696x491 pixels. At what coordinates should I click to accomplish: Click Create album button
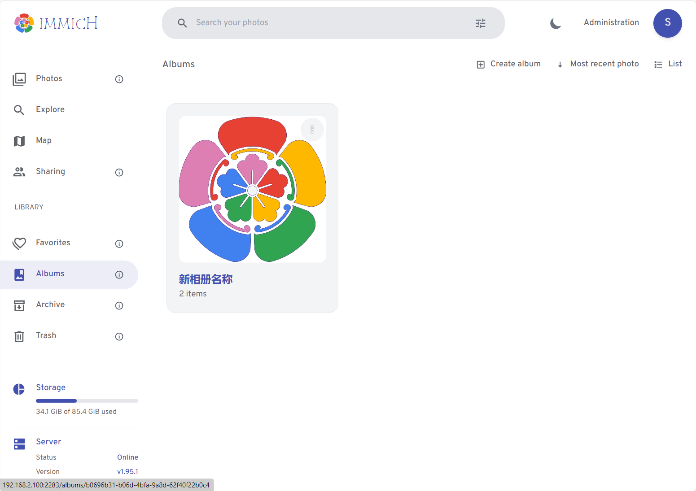point(508,64)
